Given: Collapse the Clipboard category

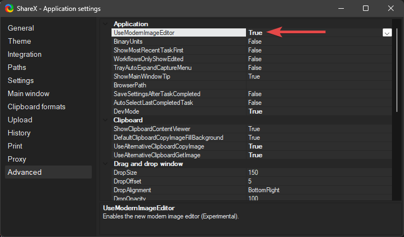Looking at the screenshot, I should (x=106, y=120).
